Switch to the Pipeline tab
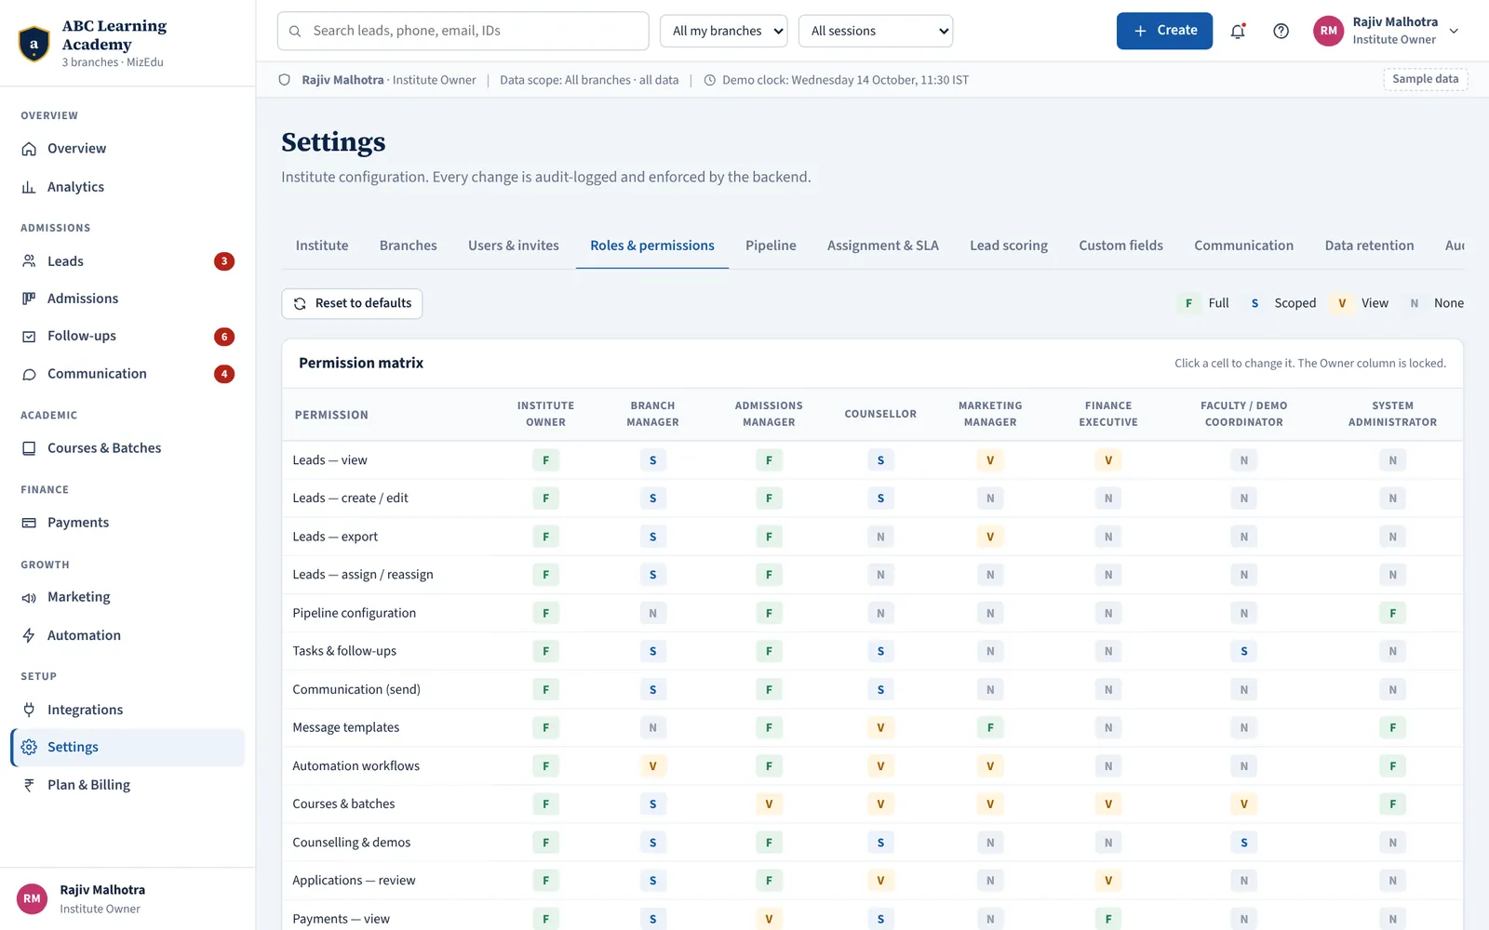This screenshot has height=930, width=1489. [771, 246]
